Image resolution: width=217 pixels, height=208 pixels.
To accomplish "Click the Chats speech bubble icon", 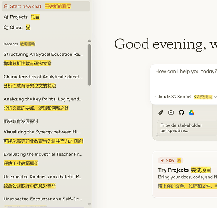I will point(6,28).
